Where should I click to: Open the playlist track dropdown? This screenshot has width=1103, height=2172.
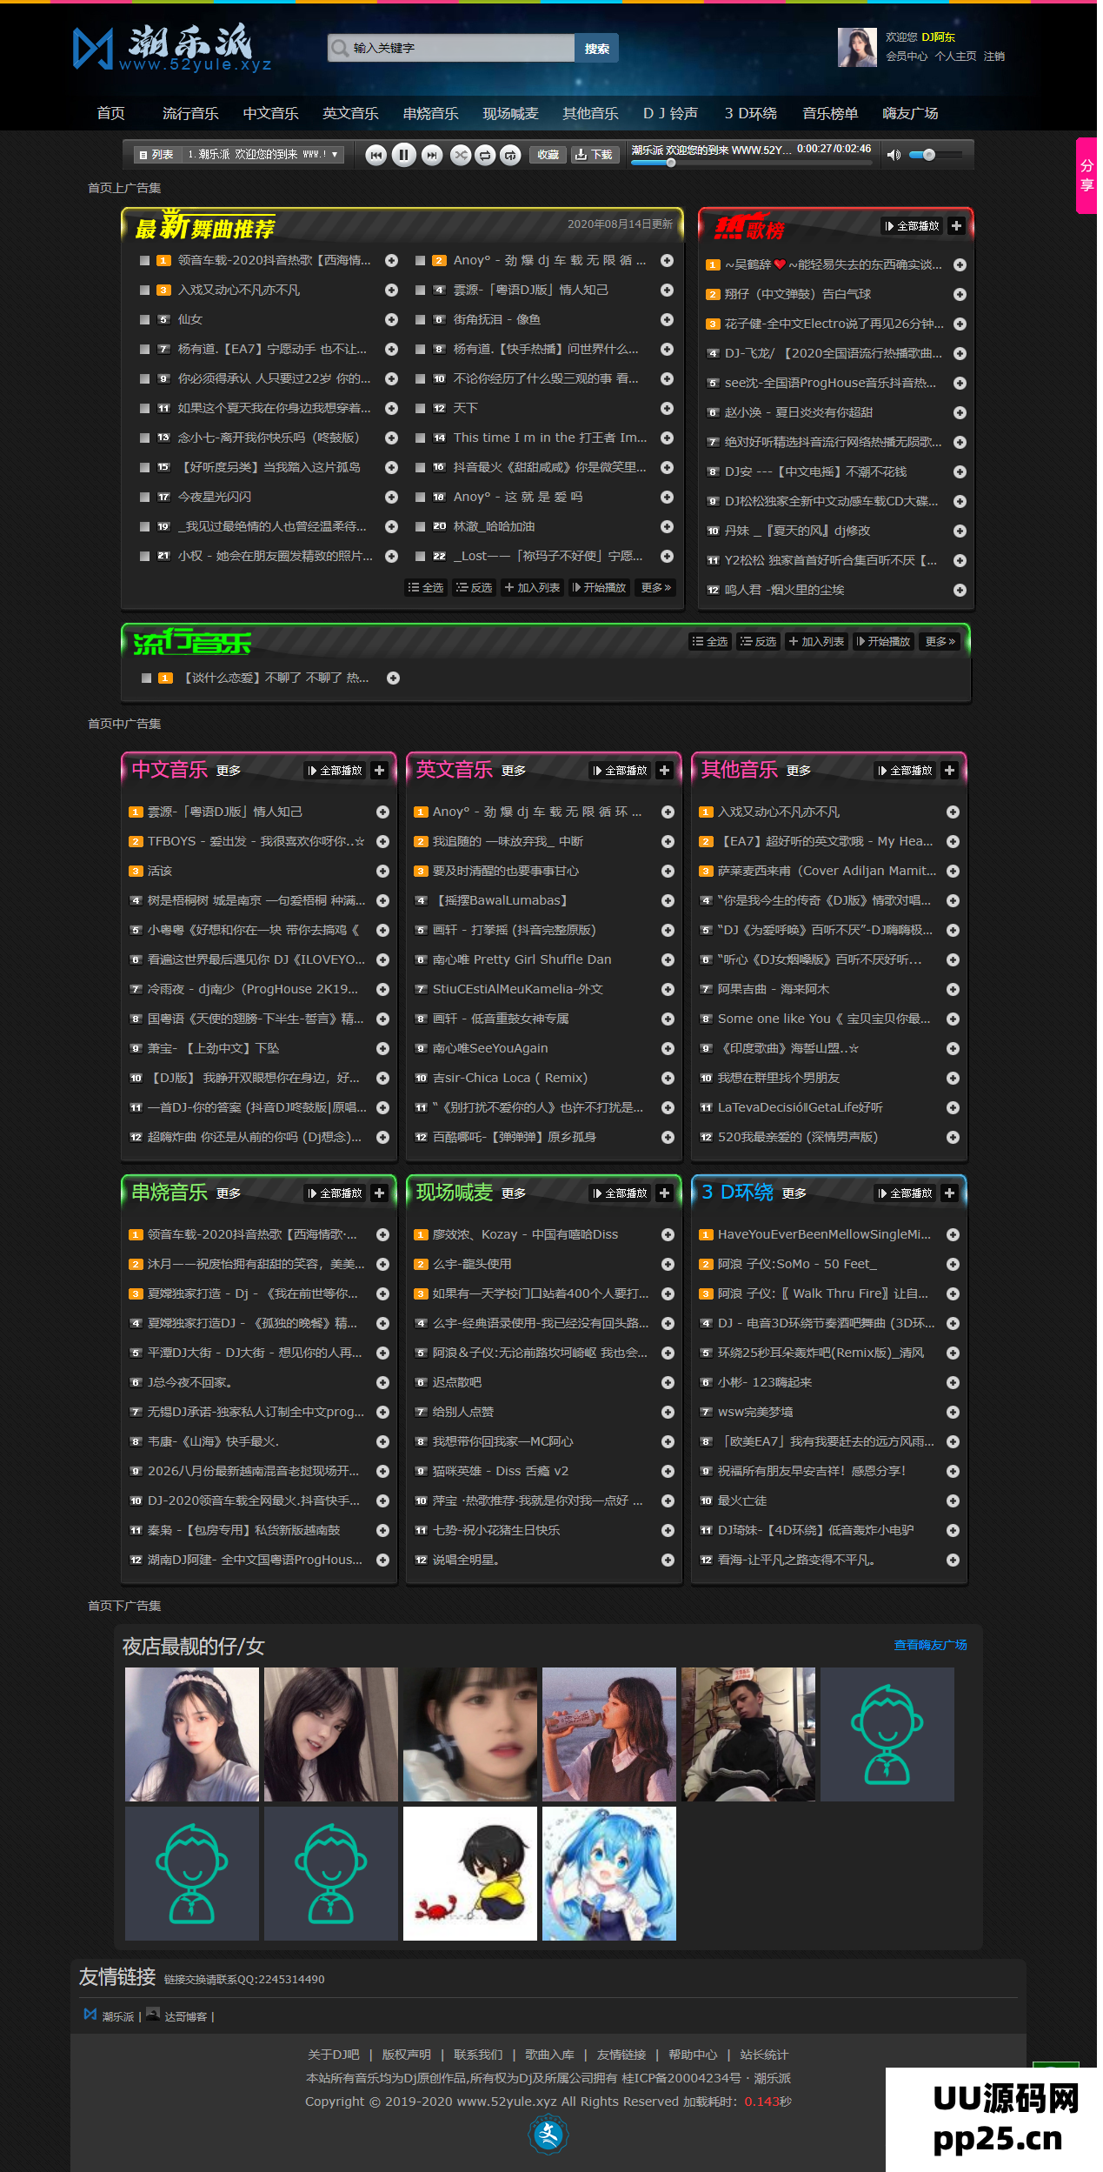335,155
